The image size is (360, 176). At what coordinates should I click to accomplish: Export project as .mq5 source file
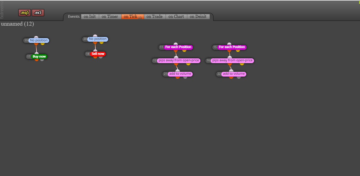pos(24,13)
